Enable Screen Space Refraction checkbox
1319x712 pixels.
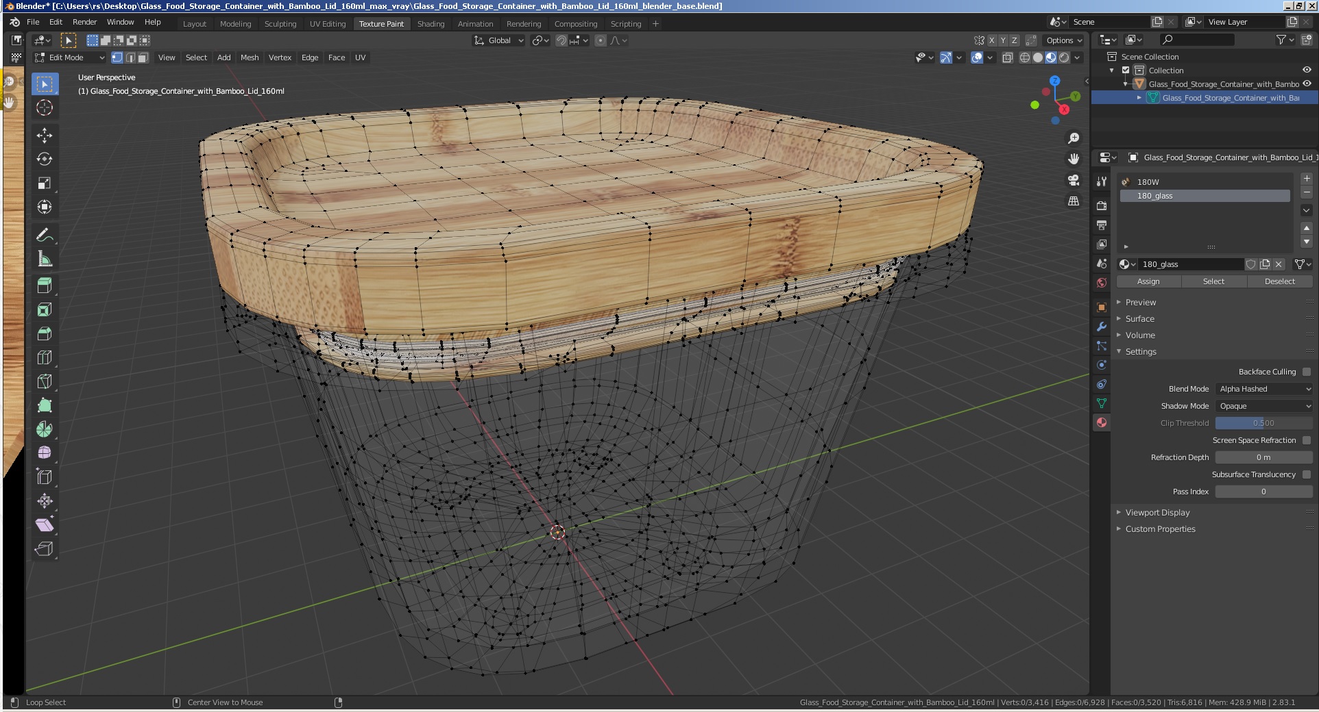1307,440
